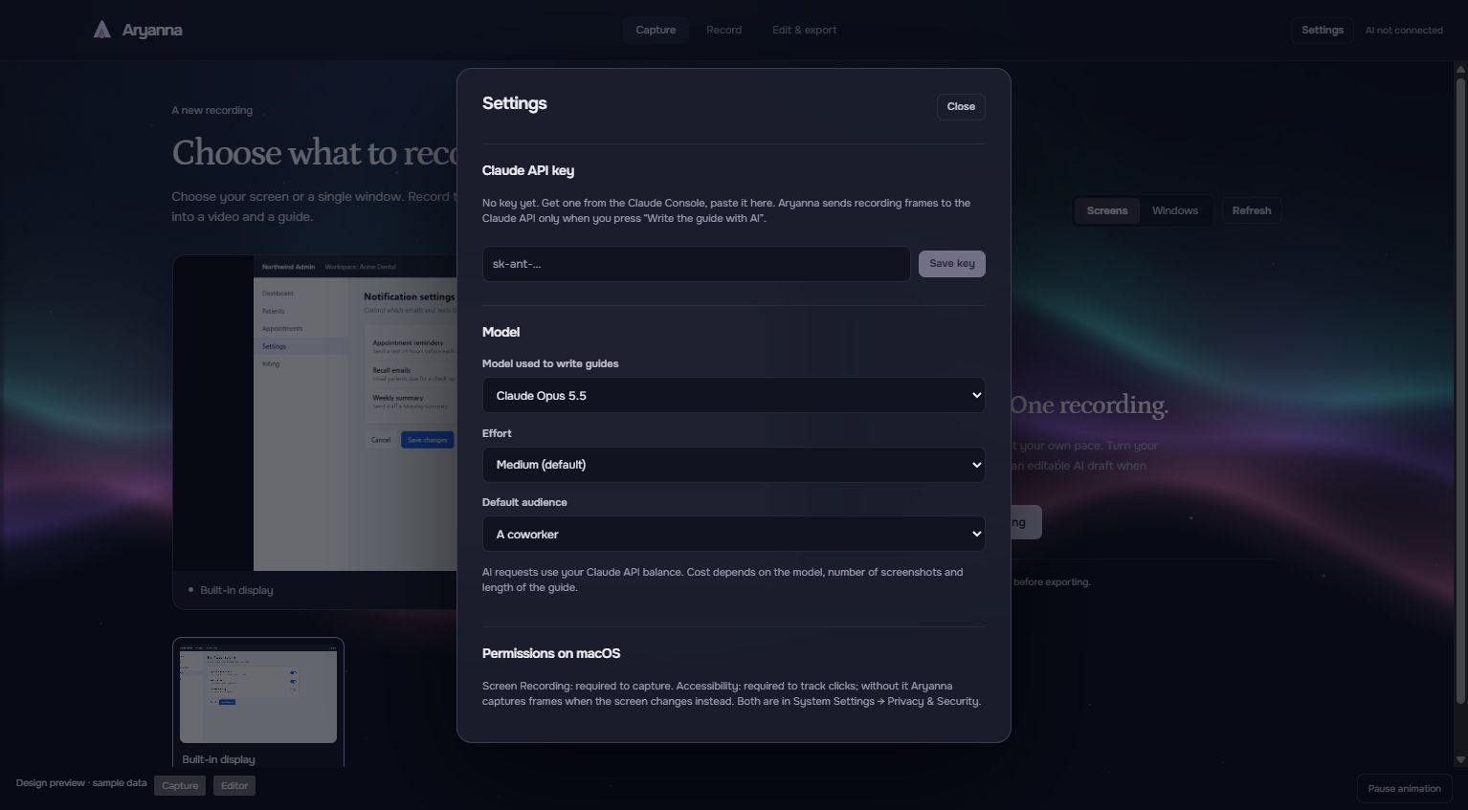Open the Default audience dropdown
Screen dimensions: 1468x810
[733, 534]
